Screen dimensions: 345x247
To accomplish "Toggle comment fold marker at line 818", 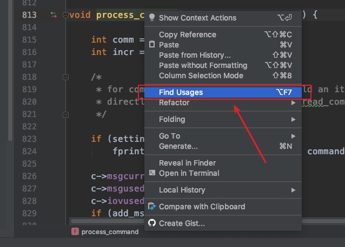I will [x=65, y=77].
